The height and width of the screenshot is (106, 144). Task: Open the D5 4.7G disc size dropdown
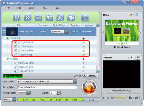tap(14, 99)
